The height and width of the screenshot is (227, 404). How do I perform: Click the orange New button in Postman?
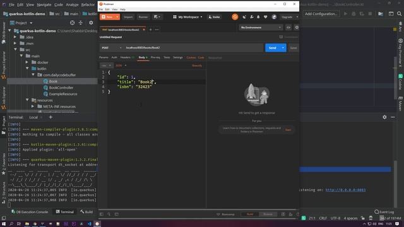(x=107, y=17)
